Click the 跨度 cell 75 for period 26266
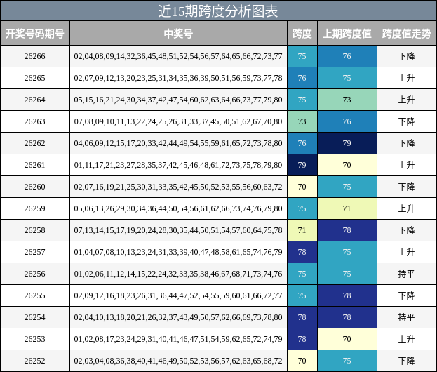Screen dimensions: 437x372 coord(302,56)
